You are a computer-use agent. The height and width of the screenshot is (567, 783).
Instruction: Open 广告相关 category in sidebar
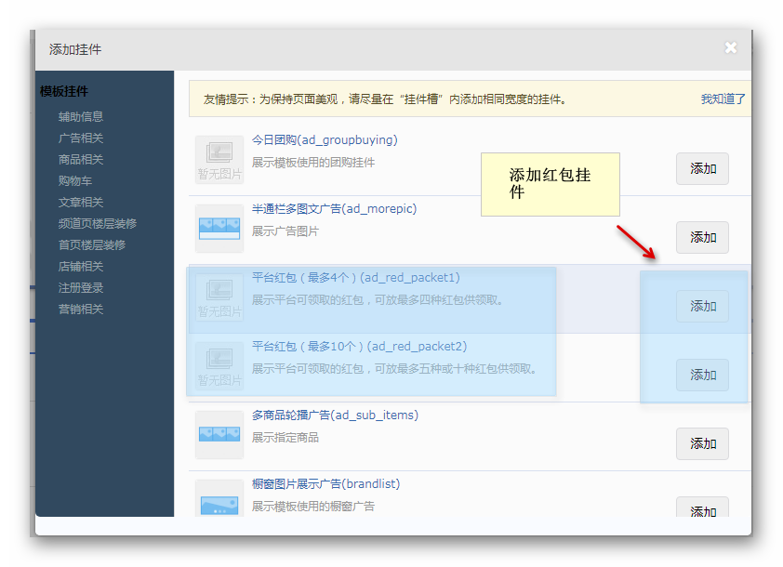pyautogui.click(x=80, y=138)
